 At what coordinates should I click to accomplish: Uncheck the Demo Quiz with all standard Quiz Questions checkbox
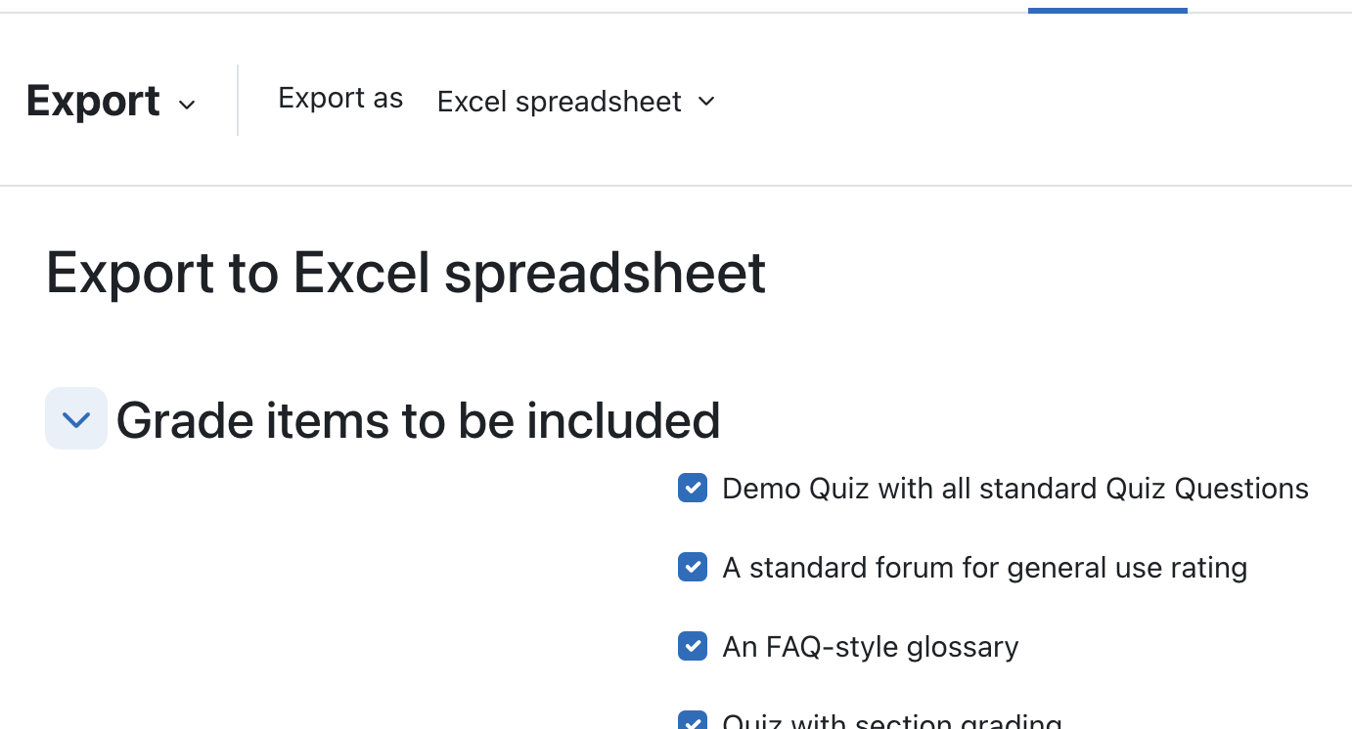(x=693, y=488)
